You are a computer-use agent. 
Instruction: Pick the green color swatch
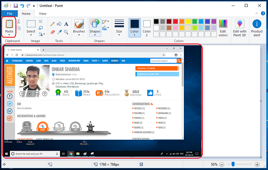tap(195, 22)
